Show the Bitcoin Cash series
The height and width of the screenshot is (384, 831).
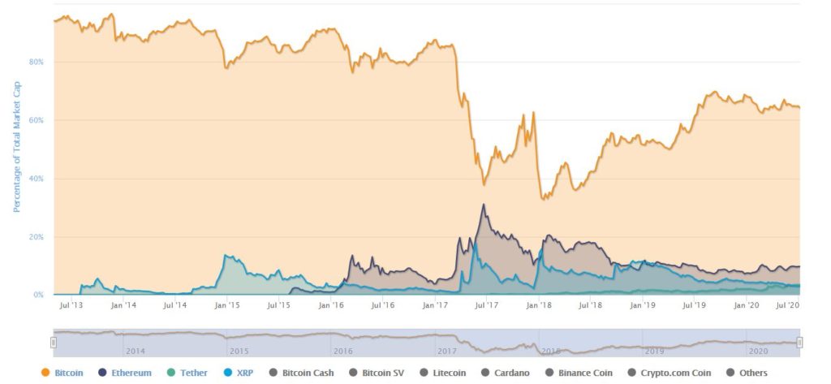[x=308, y=373]
